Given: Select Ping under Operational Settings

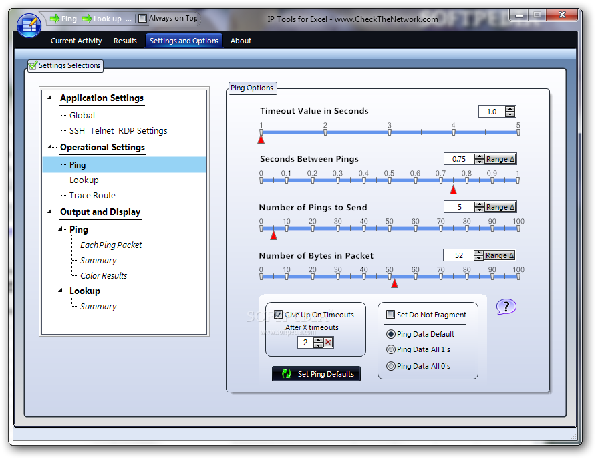Looking at the screenshot, I should 125,165.
